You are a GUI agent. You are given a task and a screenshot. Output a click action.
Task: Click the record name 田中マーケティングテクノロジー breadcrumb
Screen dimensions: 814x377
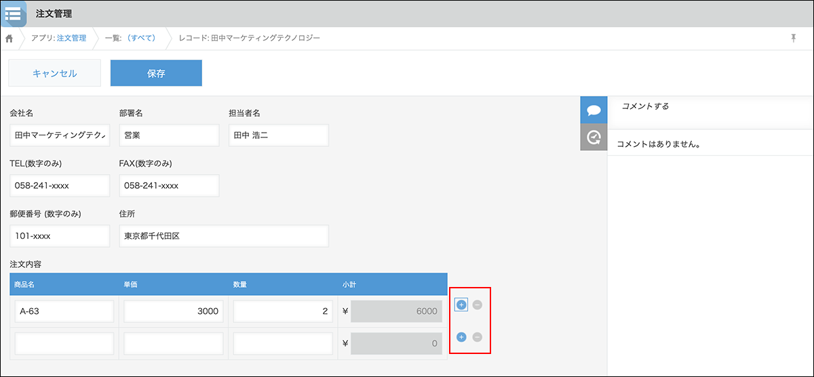pos(265,38)
